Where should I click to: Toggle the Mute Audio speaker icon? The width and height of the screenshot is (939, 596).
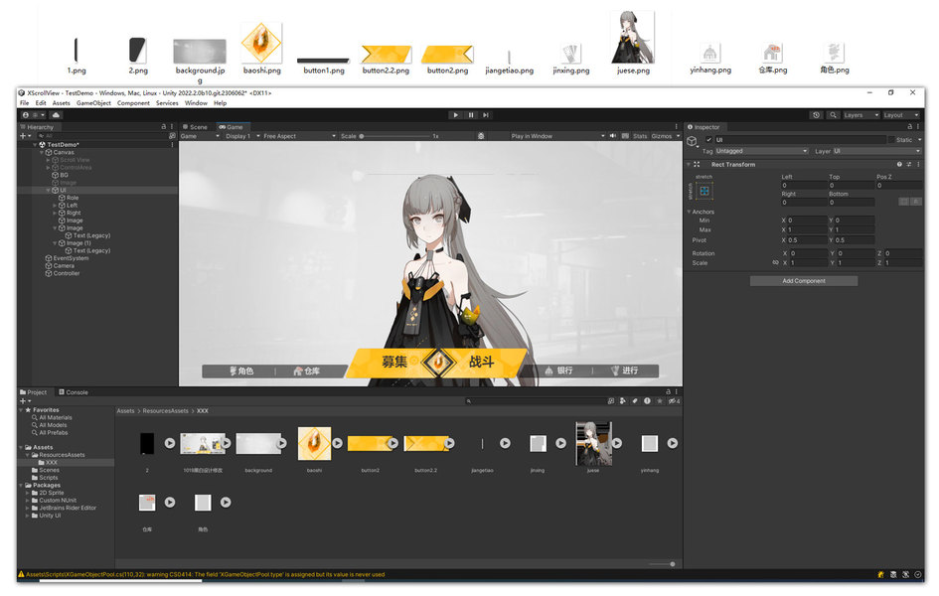[613, 136]
